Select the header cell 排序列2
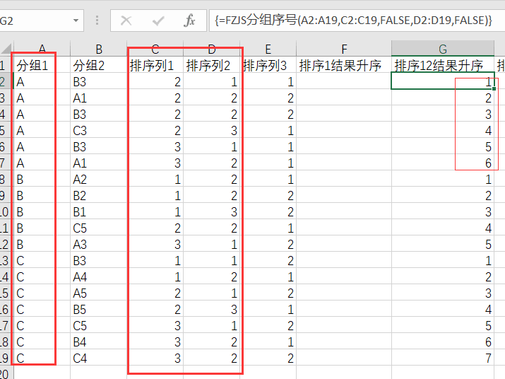Screen dimensions: 505x379 [x=212, y=66]
